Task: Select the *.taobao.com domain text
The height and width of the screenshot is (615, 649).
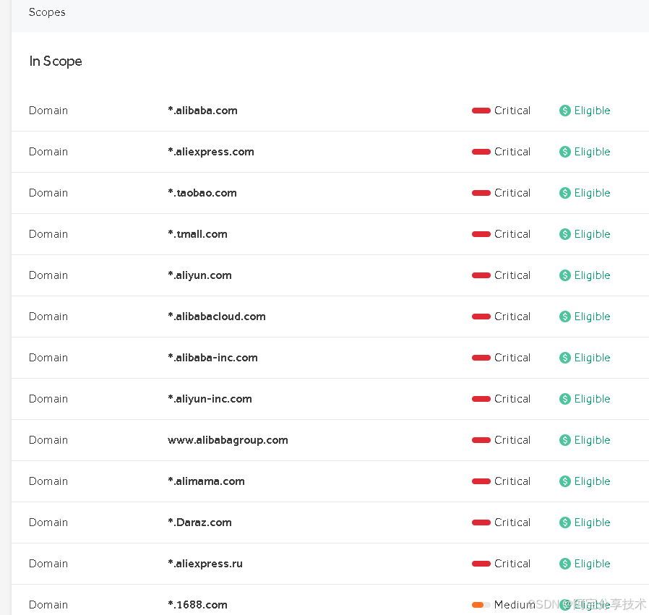Action: pos(202,193)
